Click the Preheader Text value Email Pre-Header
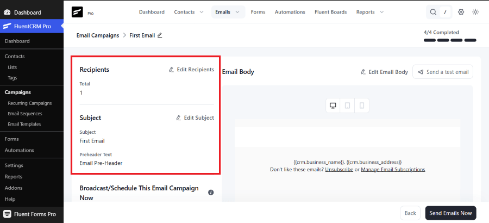The height and width of the screenshot is (223, 489). (101, 163)
